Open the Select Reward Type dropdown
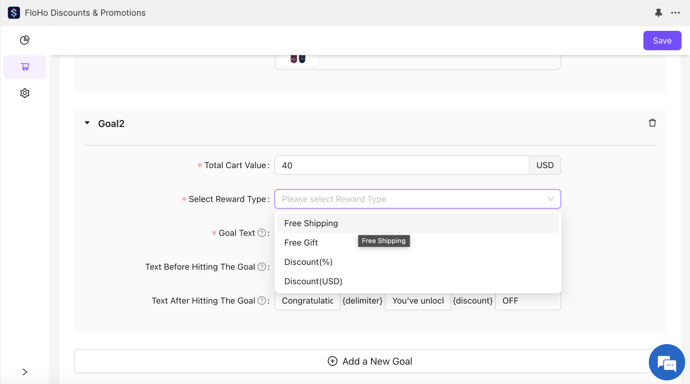The width and height of the screenshot is (690, 384). tap(417, 199)
